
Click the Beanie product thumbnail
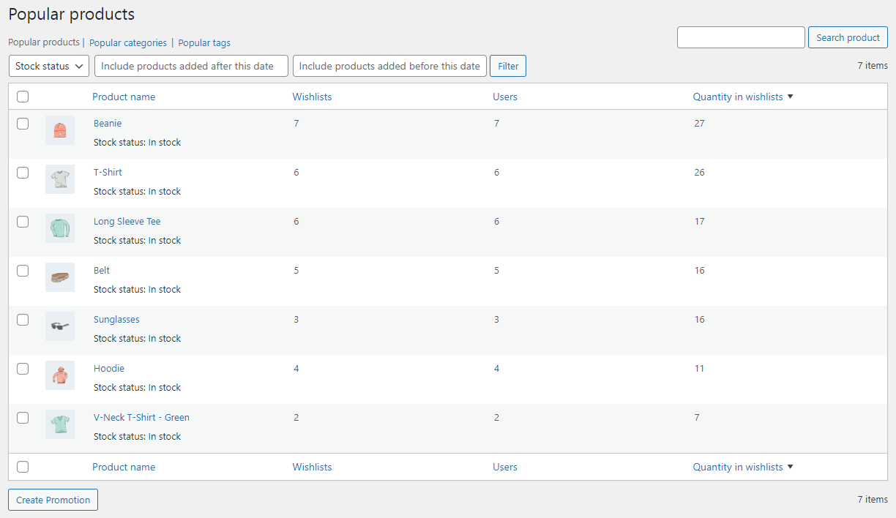click(x=60, y=130)
